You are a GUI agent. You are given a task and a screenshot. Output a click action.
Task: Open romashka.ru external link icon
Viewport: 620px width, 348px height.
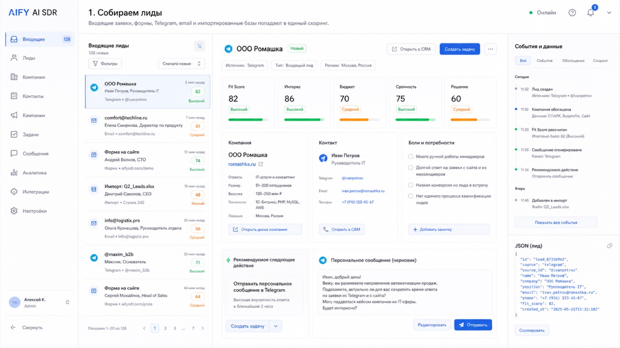tap(261, 164)
